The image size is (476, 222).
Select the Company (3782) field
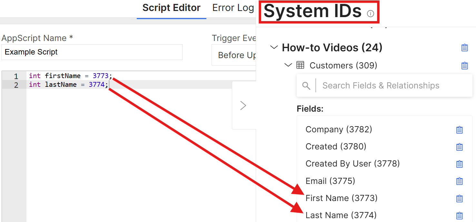339,129
